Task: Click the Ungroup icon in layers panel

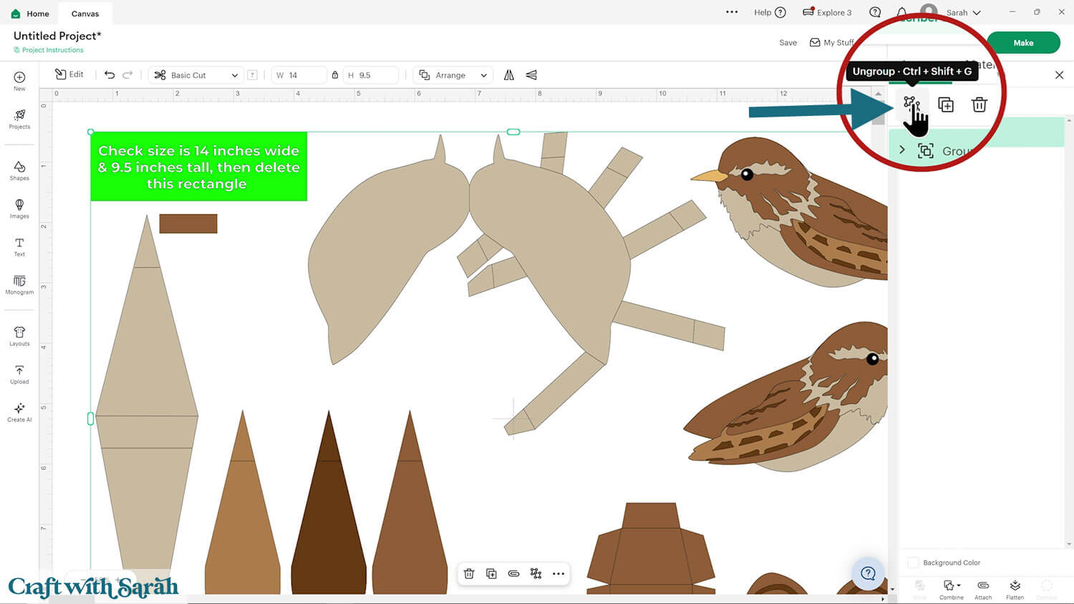Action: coord(911,105)
